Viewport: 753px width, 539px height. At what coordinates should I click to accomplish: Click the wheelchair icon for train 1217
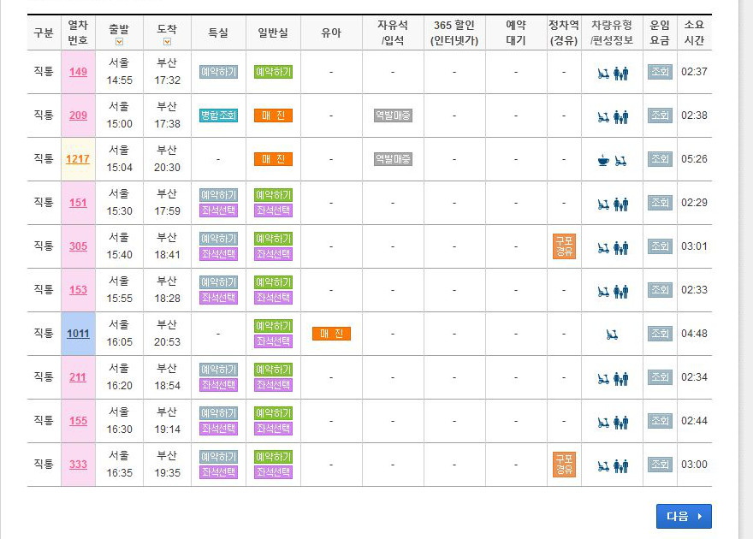point(620,159)
